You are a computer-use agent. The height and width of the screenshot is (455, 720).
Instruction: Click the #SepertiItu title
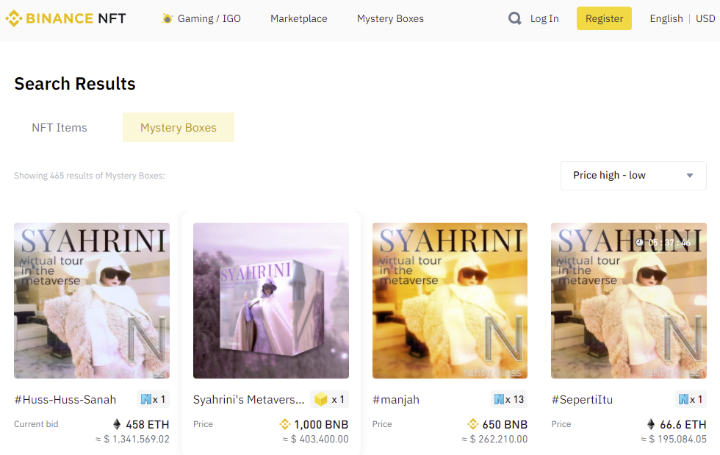582,399
